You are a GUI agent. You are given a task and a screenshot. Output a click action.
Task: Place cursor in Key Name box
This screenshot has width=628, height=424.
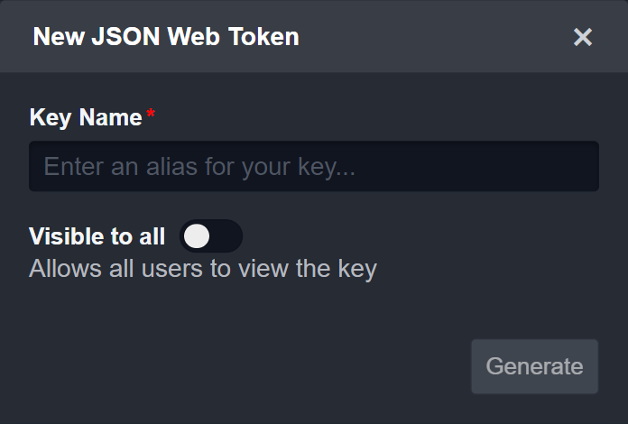pyautogui.click(x=313, y=166)
